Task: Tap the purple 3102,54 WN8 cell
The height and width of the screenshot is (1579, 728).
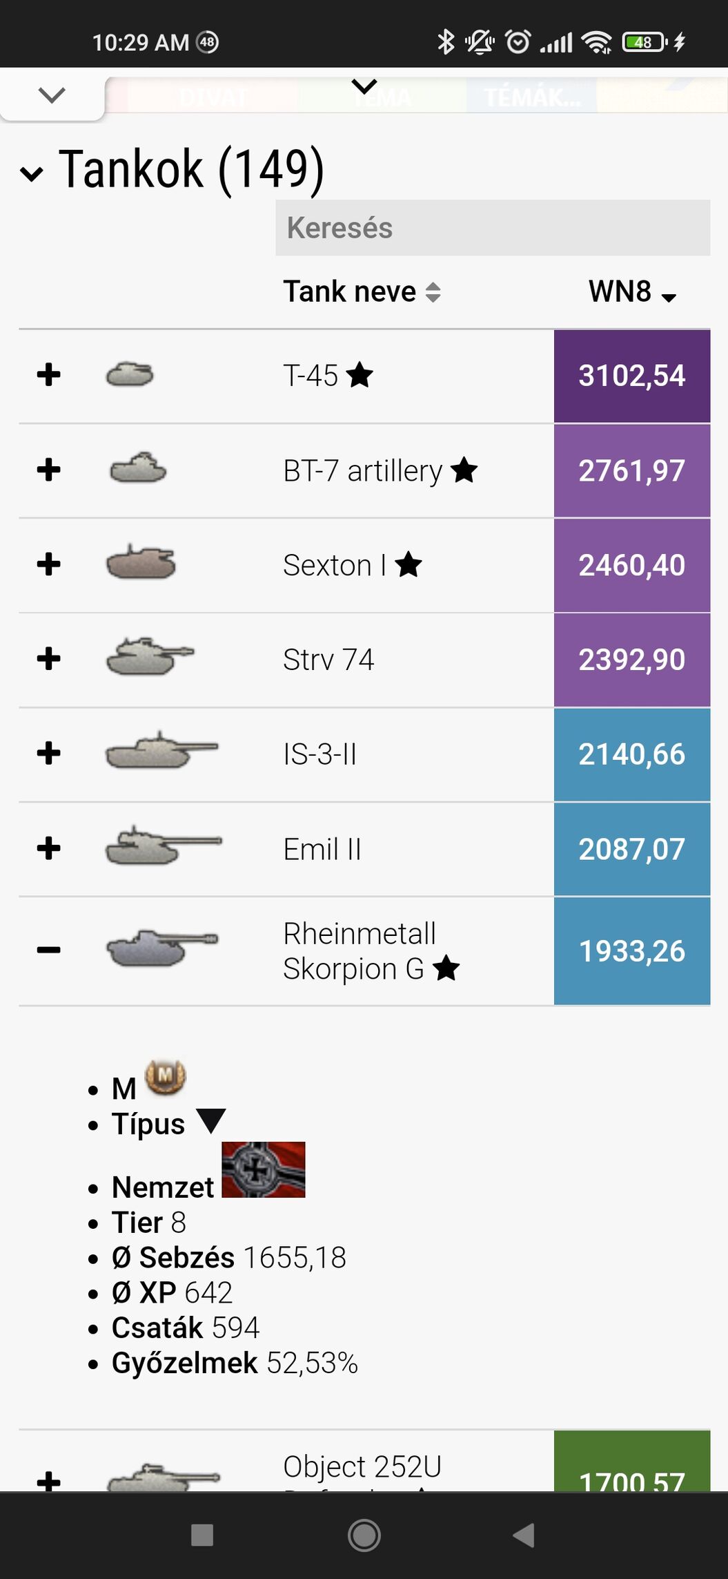Action: click(x=631, y=376)
